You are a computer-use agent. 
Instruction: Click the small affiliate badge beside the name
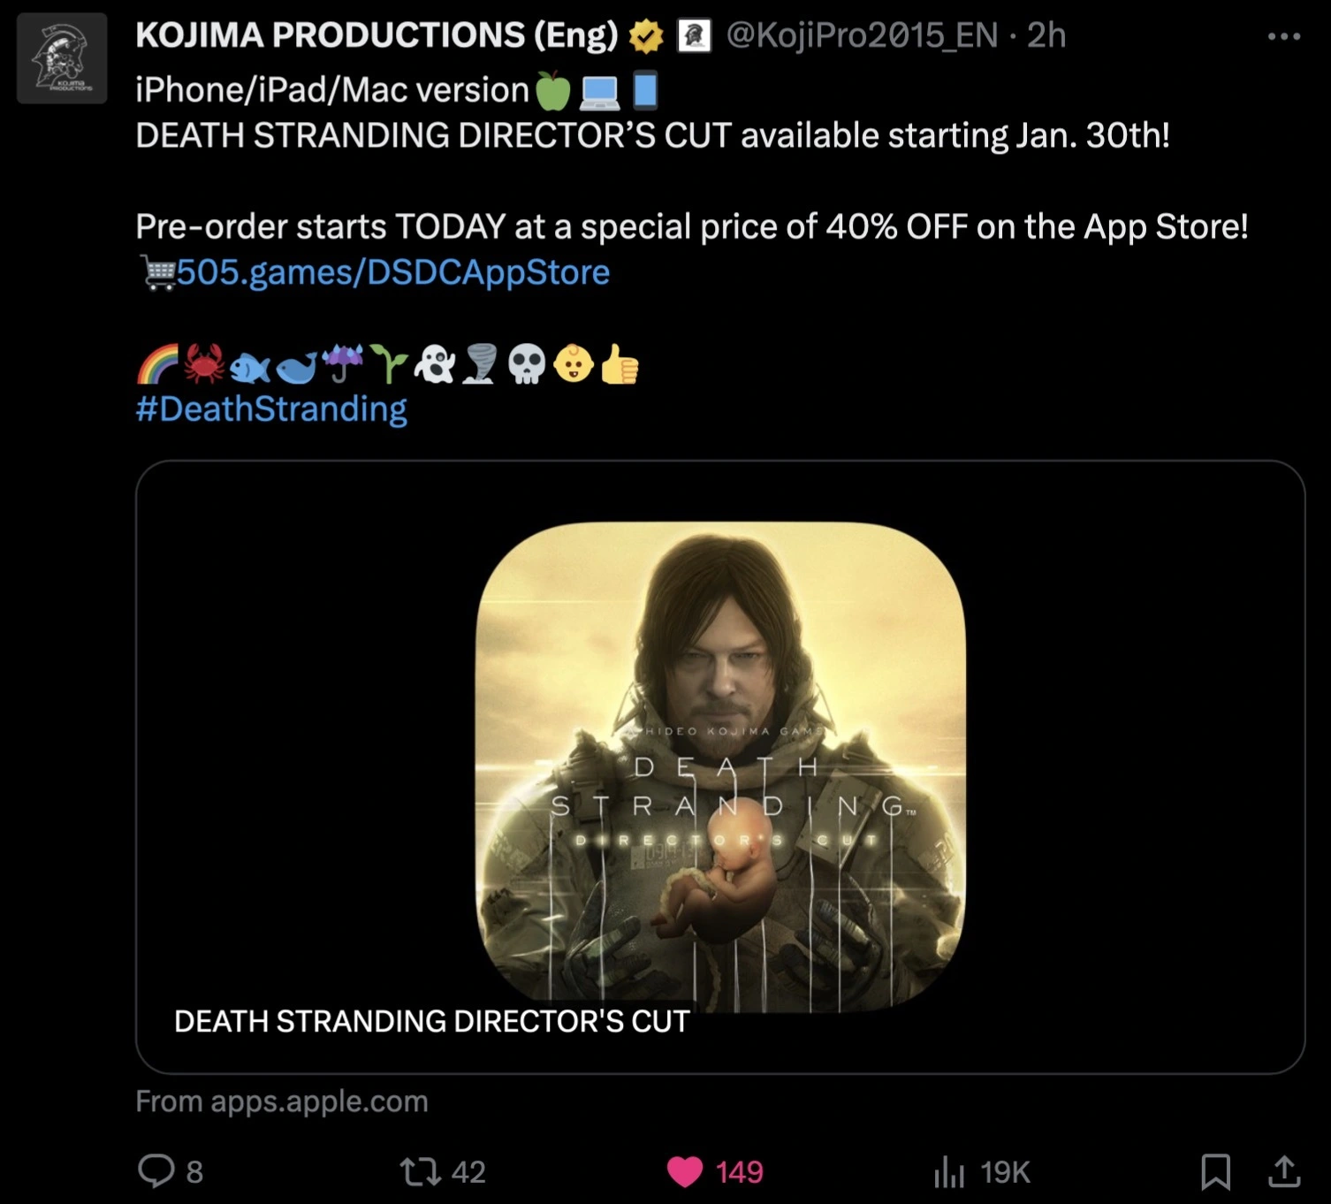tap(694, 36)
